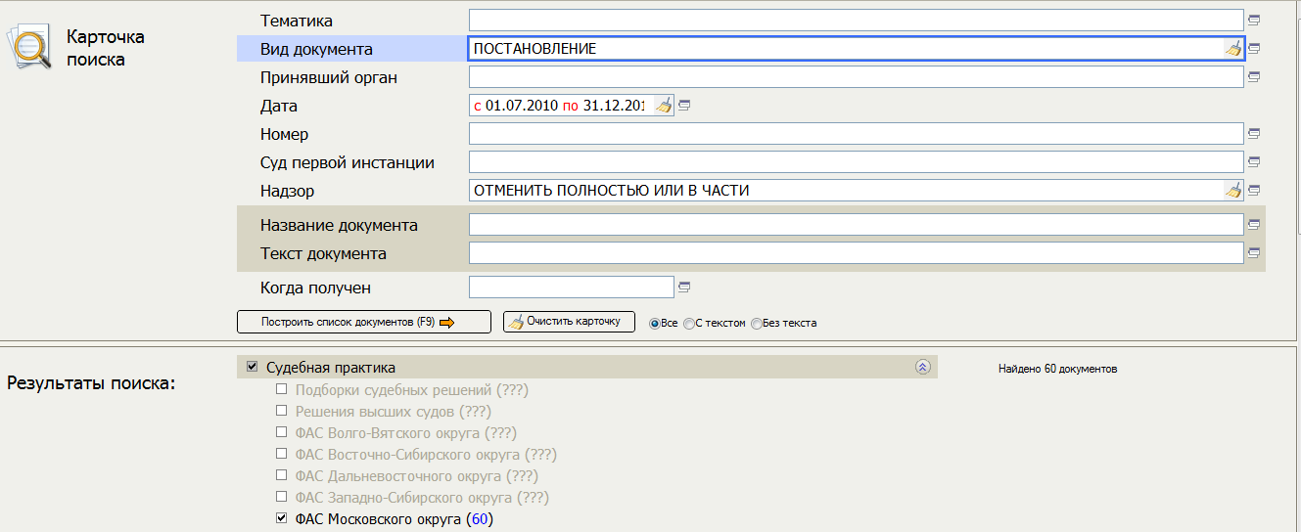Viewport: 1301px width, 532px height.
Task: Check Подборки судебных решений checkbox
Action: click(x=281, y=389)
